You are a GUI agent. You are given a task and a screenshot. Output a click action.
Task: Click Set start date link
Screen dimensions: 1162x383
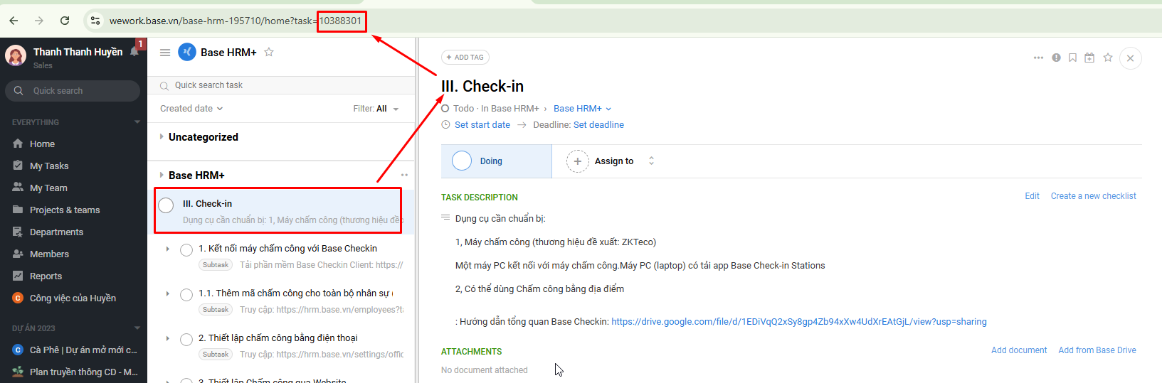pyautogui.click(x=482, y=125)
